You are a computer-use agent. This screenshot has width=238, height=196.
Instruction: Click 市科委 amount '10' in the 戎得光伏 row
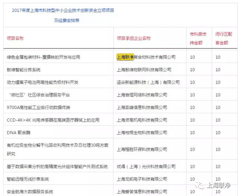192,166
